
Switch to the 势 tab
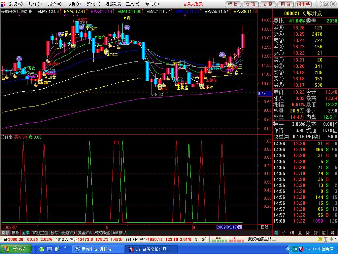pos(308,233)
